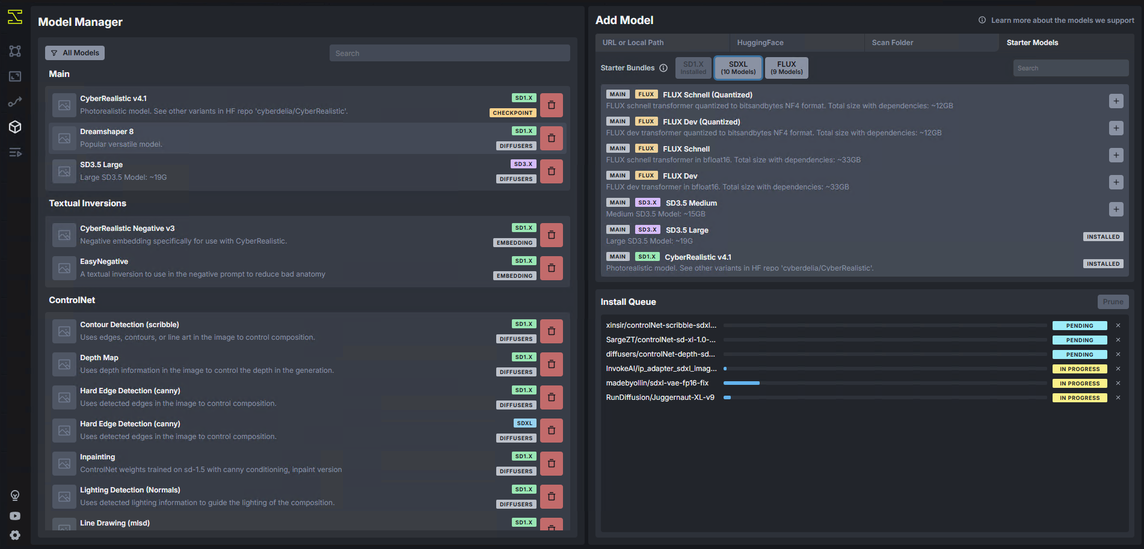Click INSTALLED badge for CyberRealistic v4.1
The width and height of the screenshot is (1144, 549).
click(1103, 264)
